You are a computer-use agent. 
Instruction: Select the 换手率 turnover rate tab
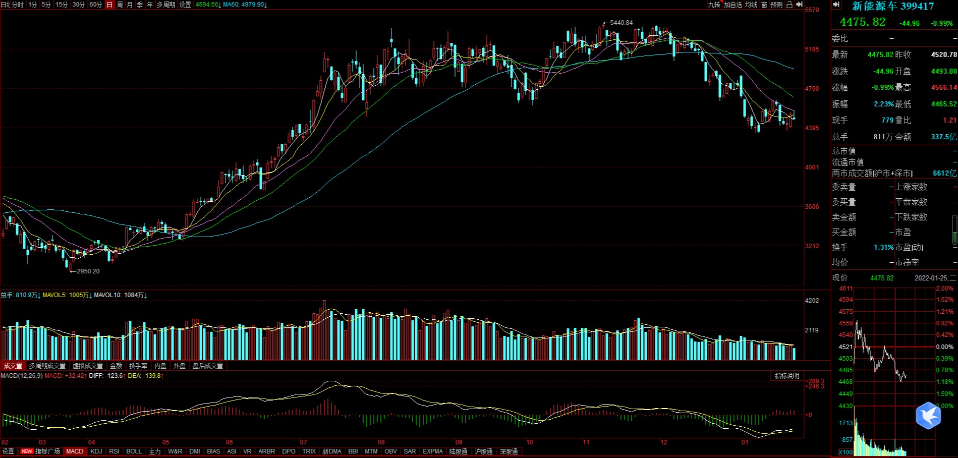138,366
